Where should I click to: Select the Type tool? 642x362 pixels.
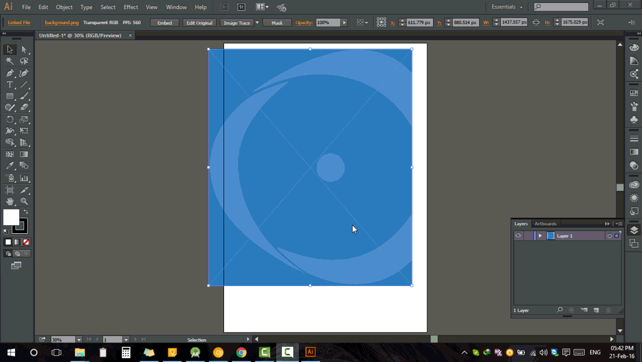10,84
